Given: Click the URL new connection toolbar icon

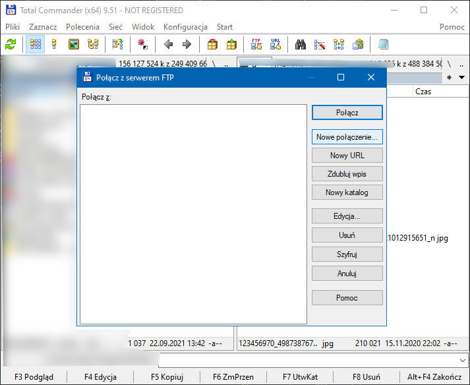Looking at the screenshot, I should pos(276,44).
